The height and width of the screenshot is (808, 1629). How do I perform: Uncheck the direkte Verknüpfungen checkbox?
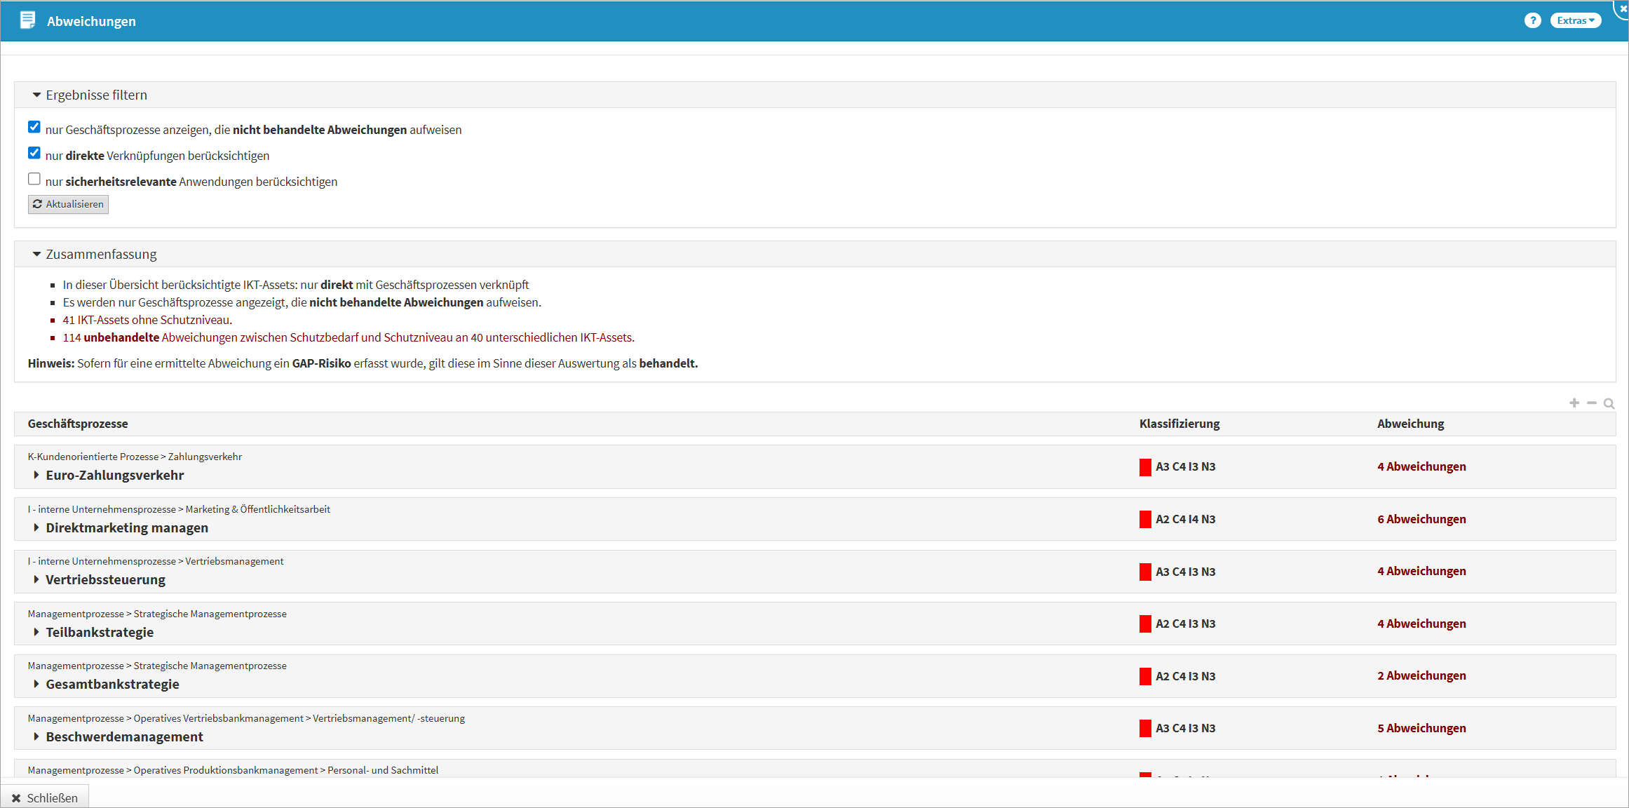tap(34, 153)
